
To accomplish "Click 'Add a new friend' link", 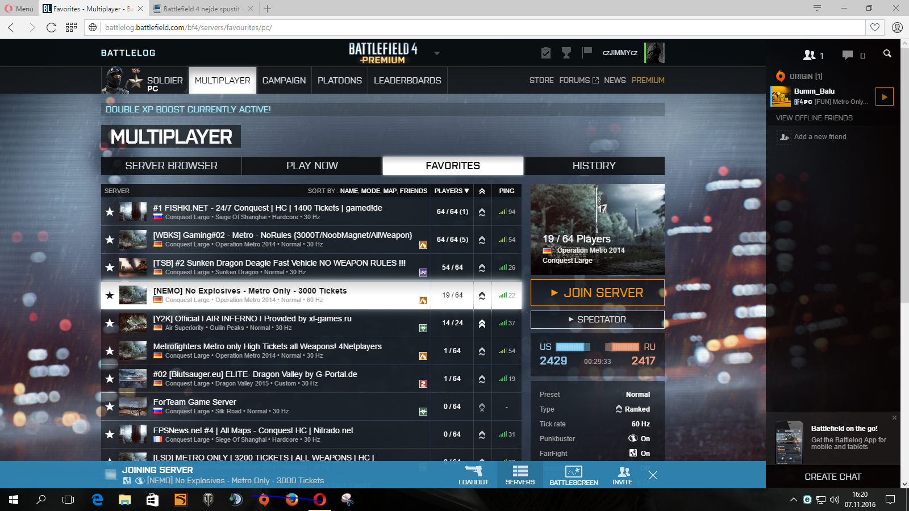I will coord(820,137).
